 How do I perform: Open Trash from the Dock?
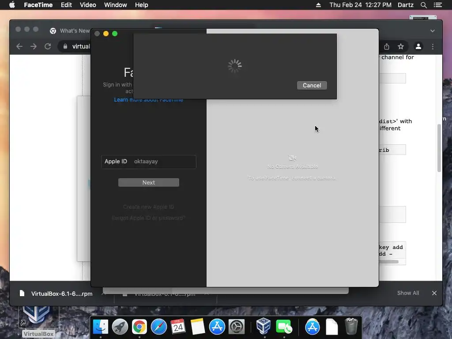(x=351, y=326)
